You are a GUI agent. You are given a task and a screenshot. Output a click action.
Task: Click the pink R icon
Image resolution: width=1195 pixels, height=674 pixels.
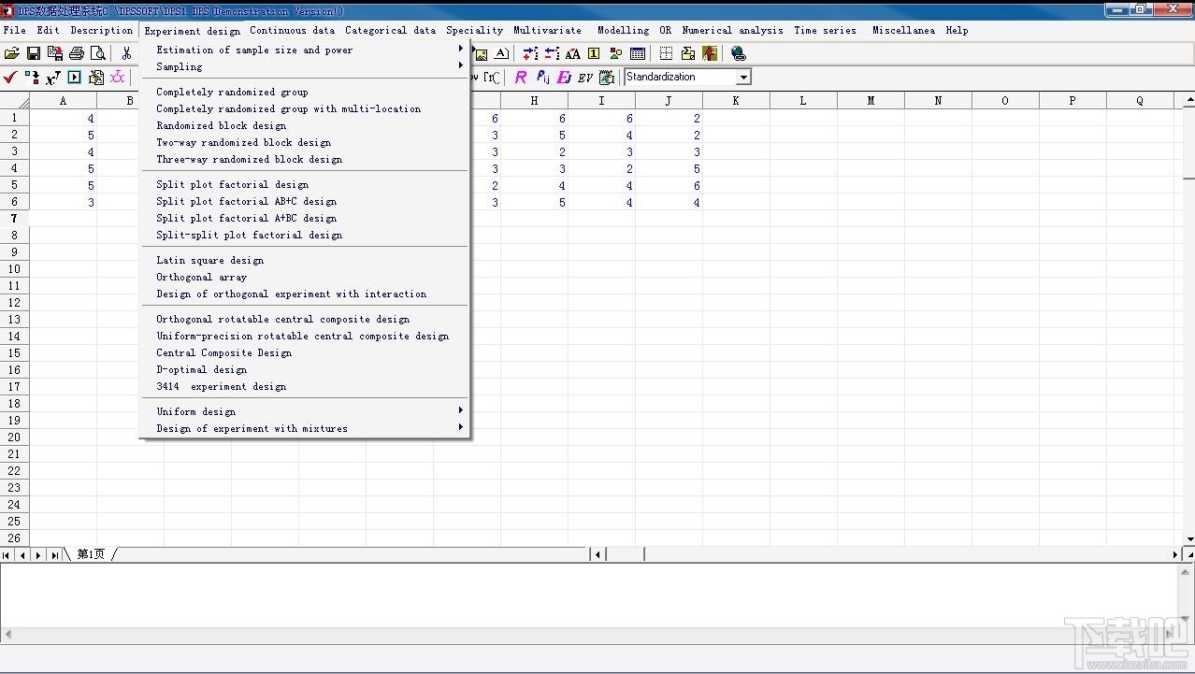point(521,78)
